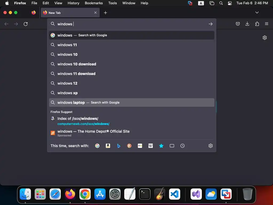Click the date and time in menu bar
This screenshot has height=205, width=273.
click(x=252, y=3)
